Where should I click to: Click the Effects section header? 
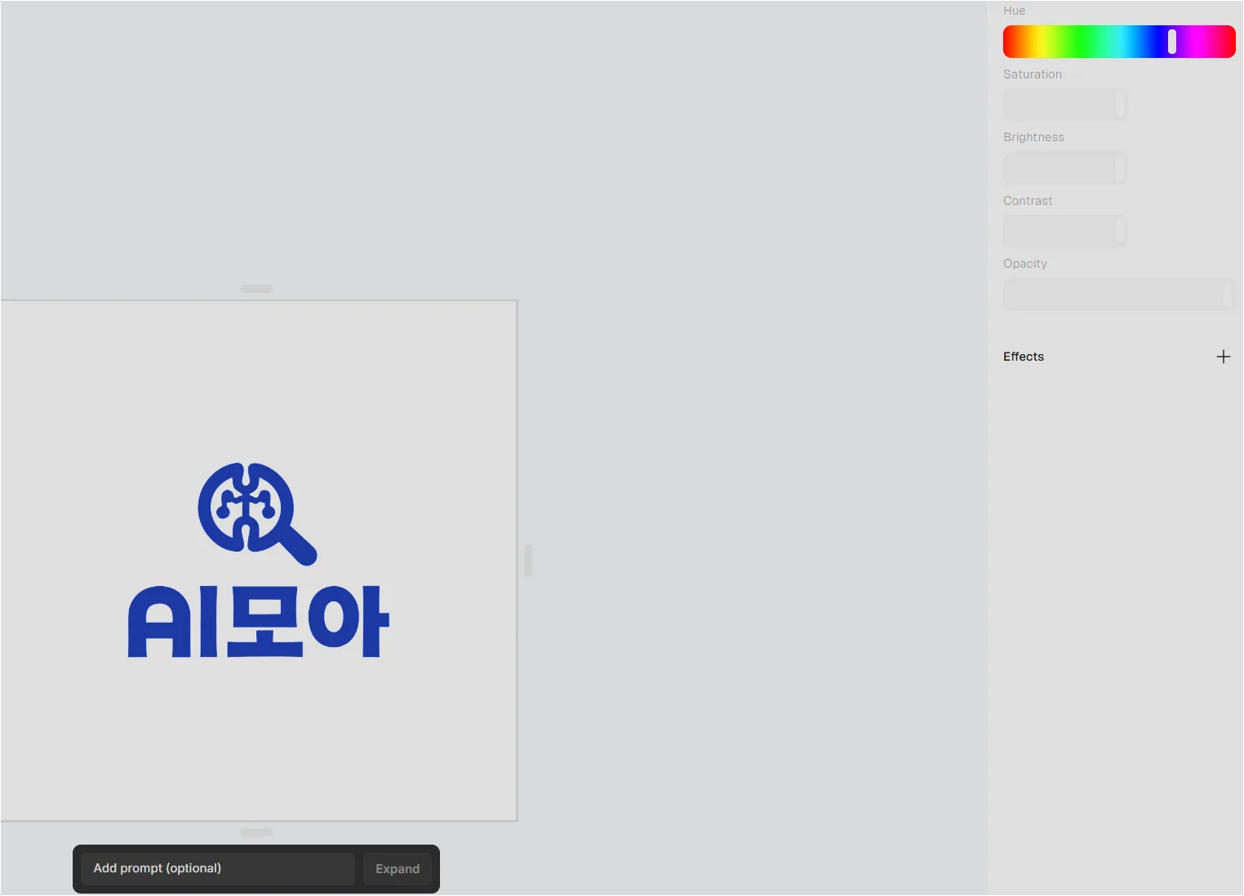[x=1024, y=357]
